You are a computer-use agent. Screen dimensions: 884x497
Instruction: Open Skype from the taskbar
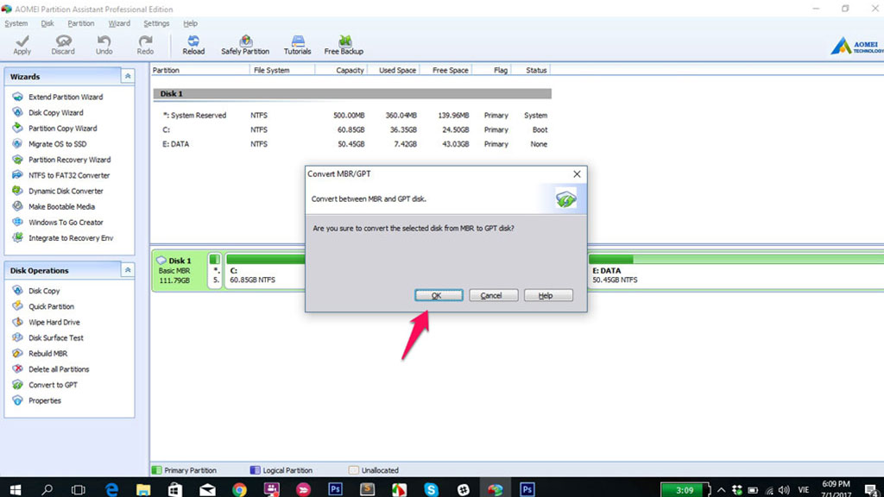tap(432, 488)
